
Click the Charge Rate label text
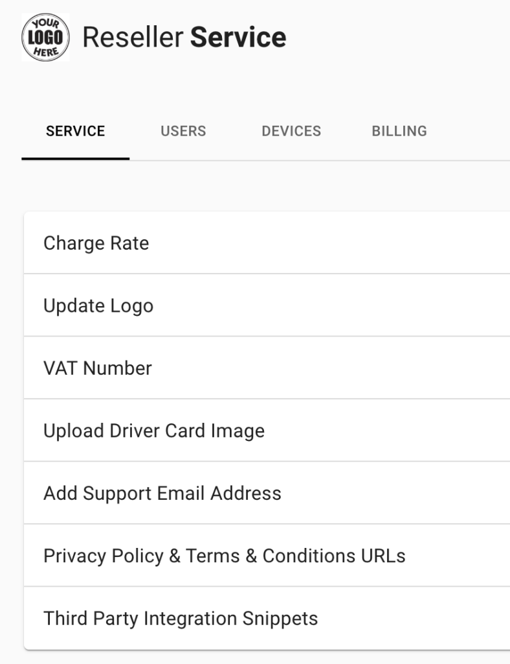click(x=96, y=243)
